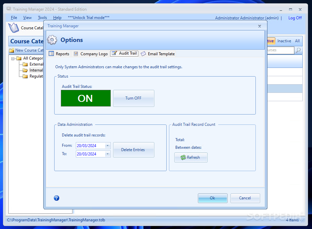This screenshot has width=312, height=229.
Task: Click the Refresh button's green arrows icon
Action: point(183,157)
